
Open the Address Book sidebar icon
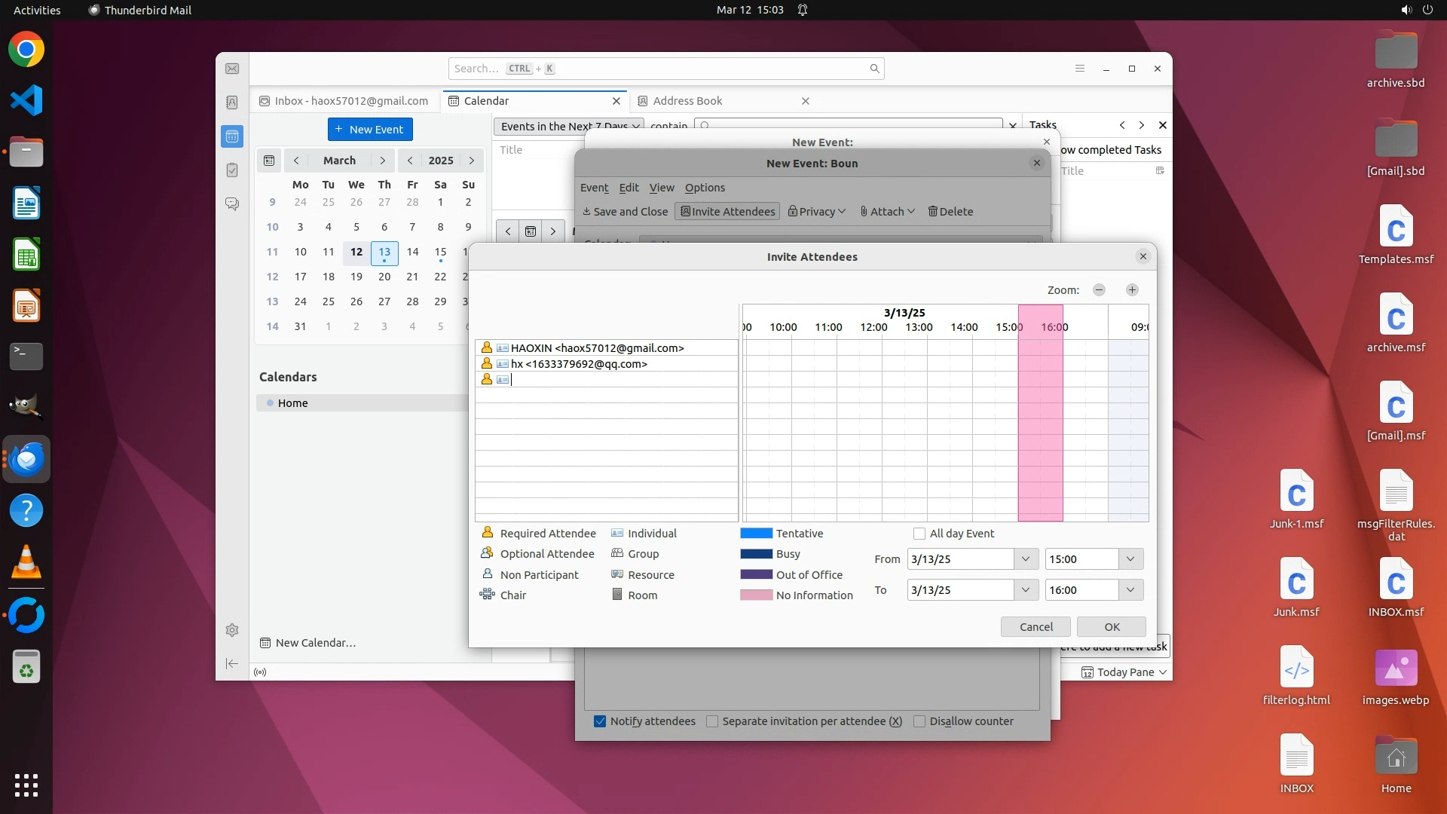click(232, 103)
